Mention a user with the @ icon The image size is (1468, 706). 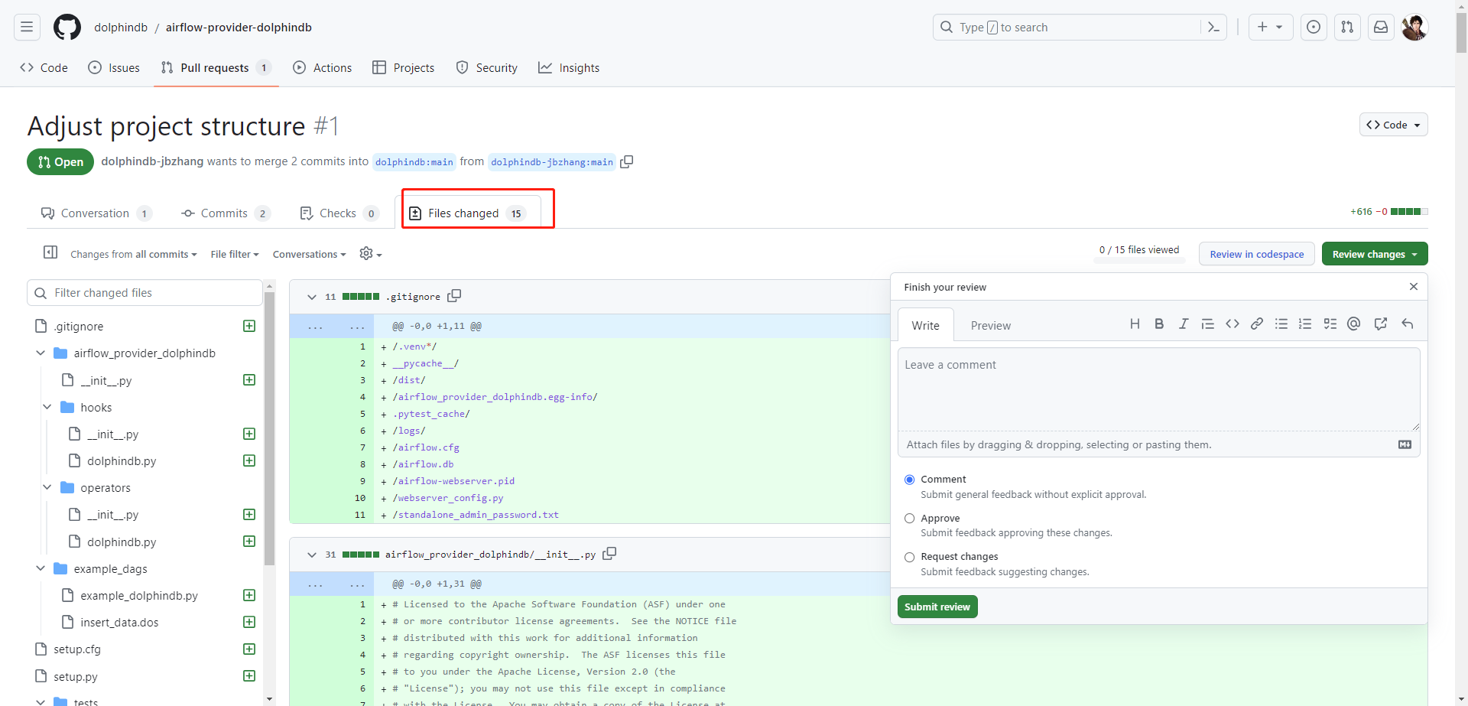[x=1354, y=324]
